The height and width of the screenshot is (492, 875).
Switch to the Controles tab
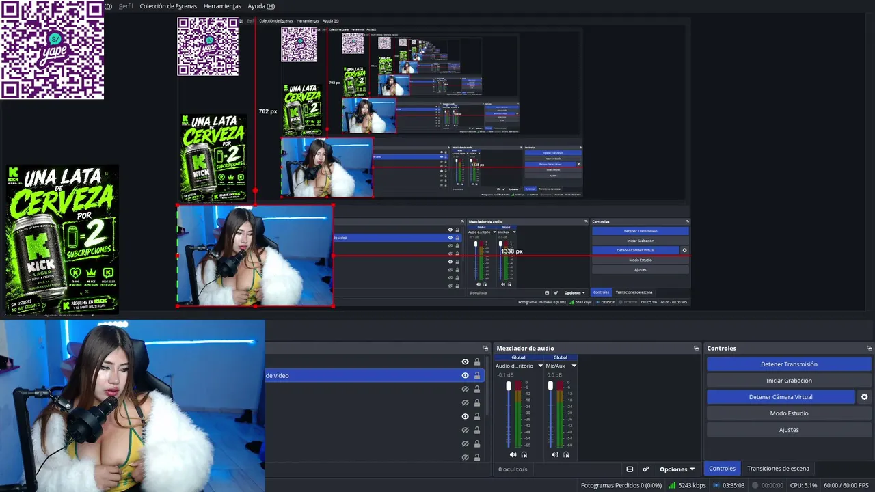722,469
